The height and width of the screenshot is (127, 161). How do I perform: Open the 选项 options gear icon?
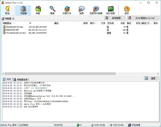pyautogui.click(x=126, y=10)
